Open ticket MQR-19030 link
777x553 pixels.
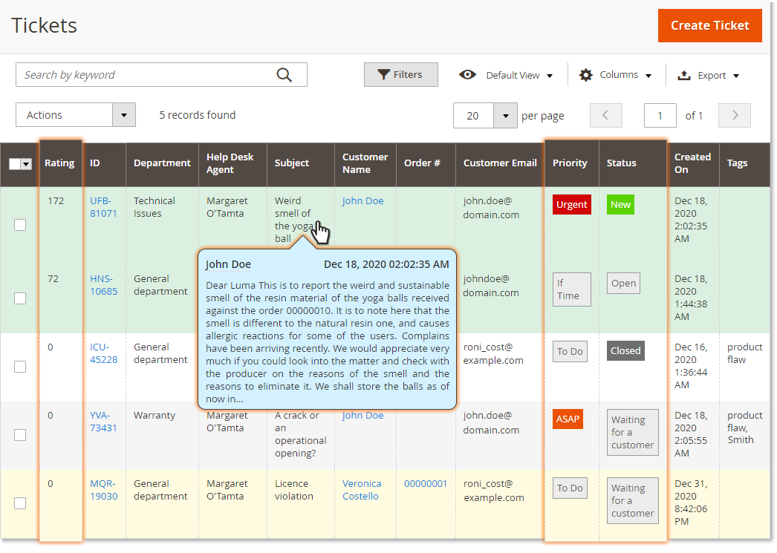103,490
